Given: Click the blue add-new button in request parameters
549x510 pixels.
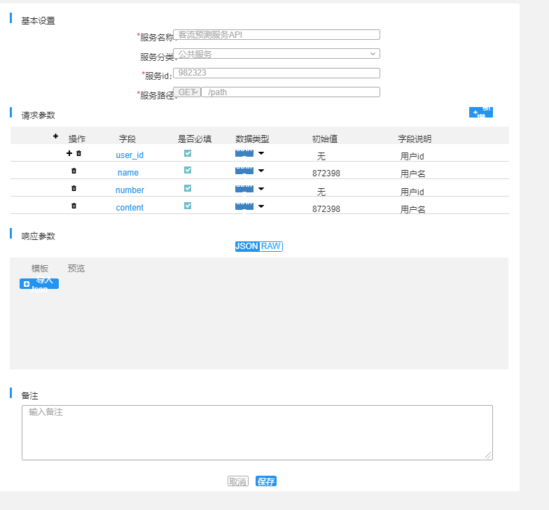Looking at the screenshot, I should coord(480,112).
